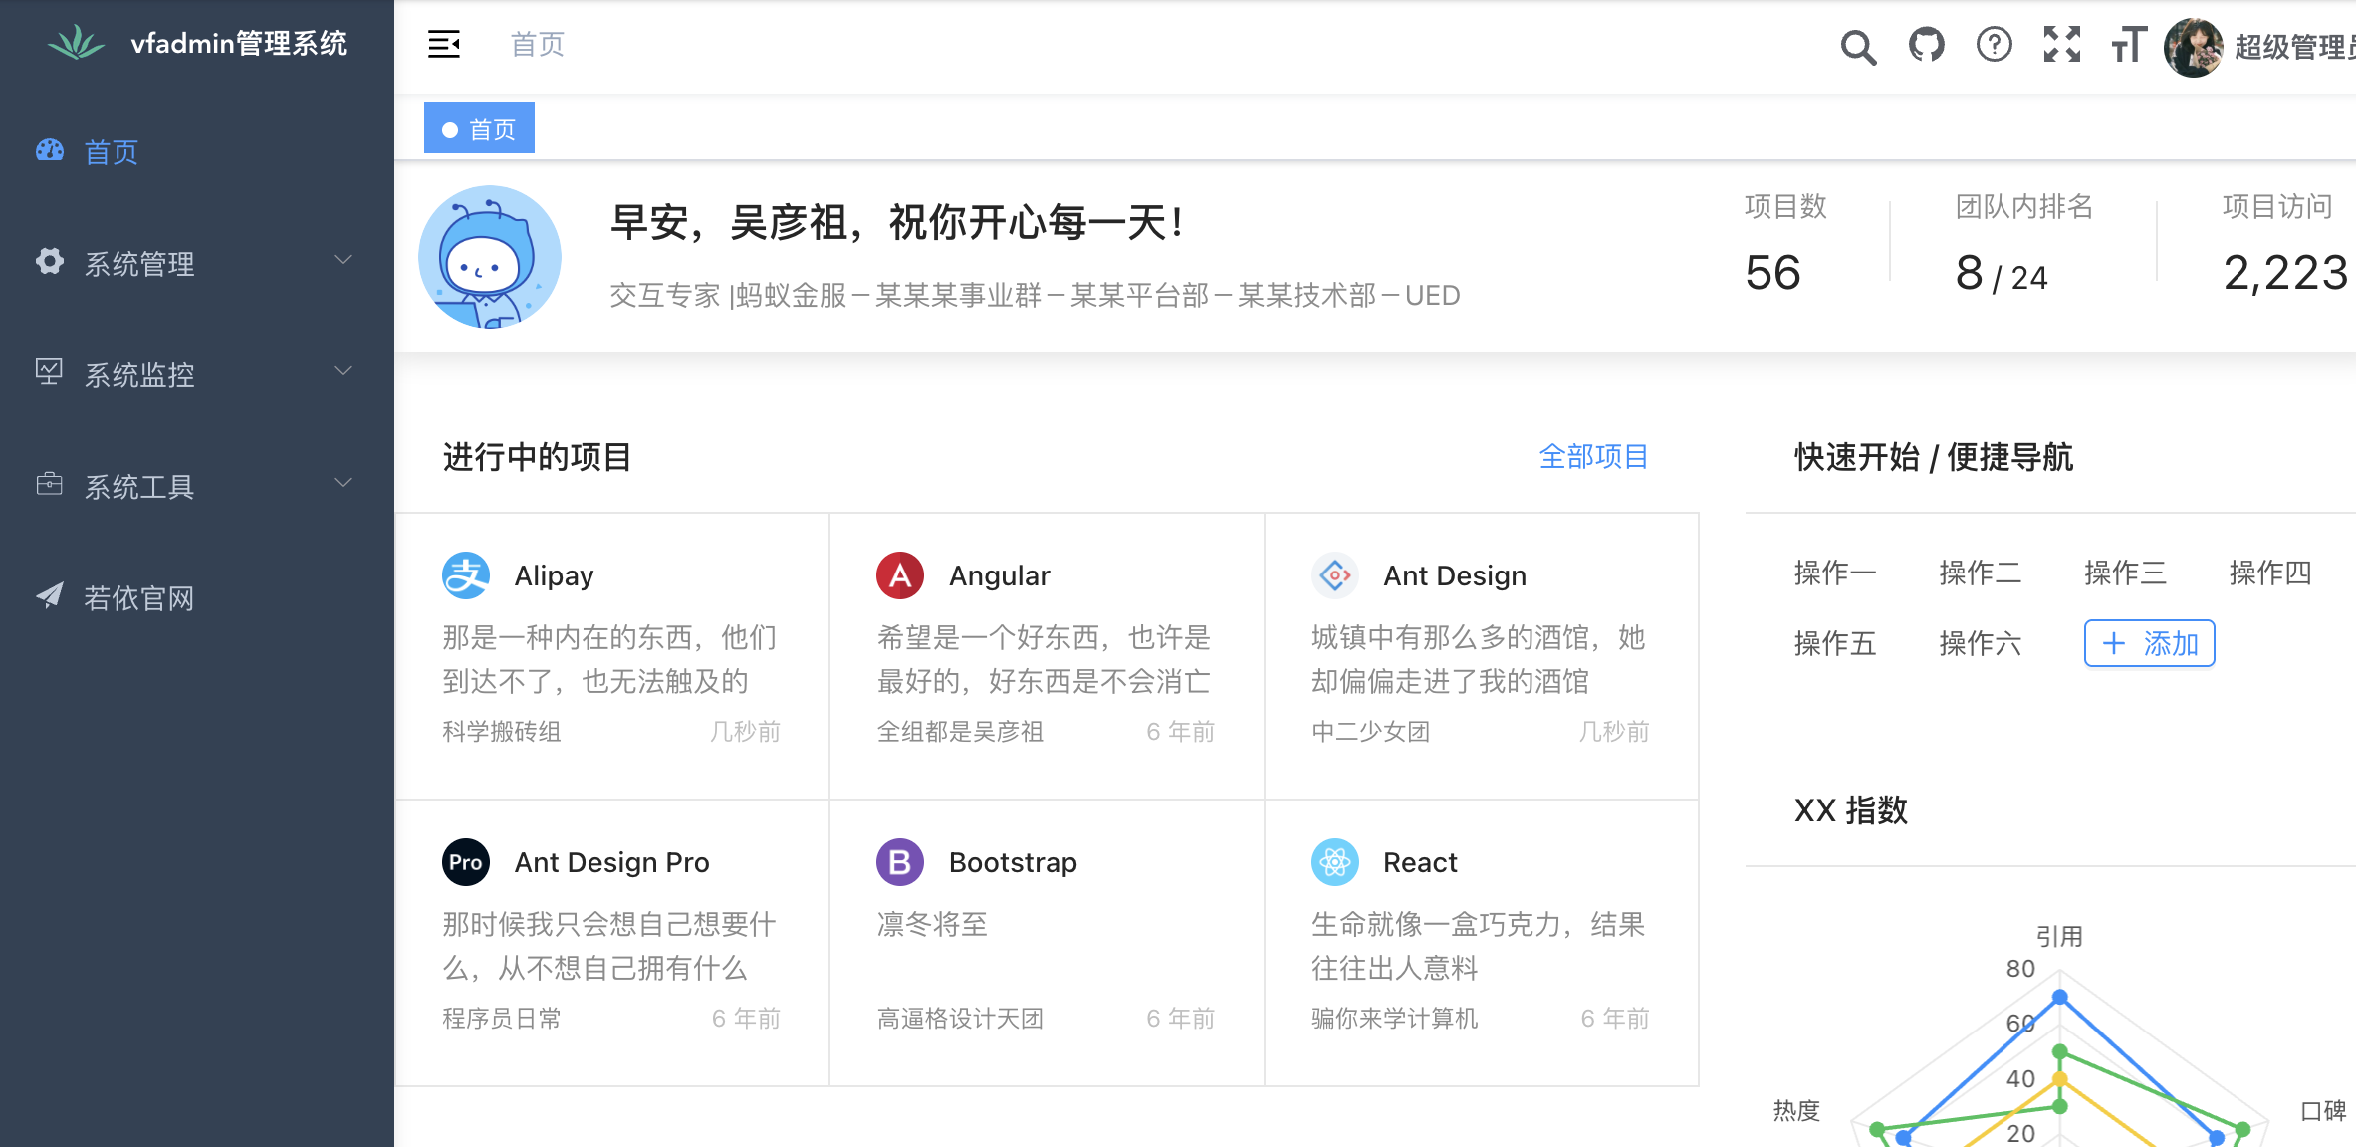The width and height of the screenshot is (2356, 1147).
Task: Click the blue radar chart top point
Action: [2060, 997]
